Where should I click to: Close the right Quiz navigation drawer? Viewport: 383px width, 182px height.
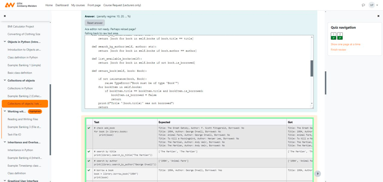click(x=378, y=16)
